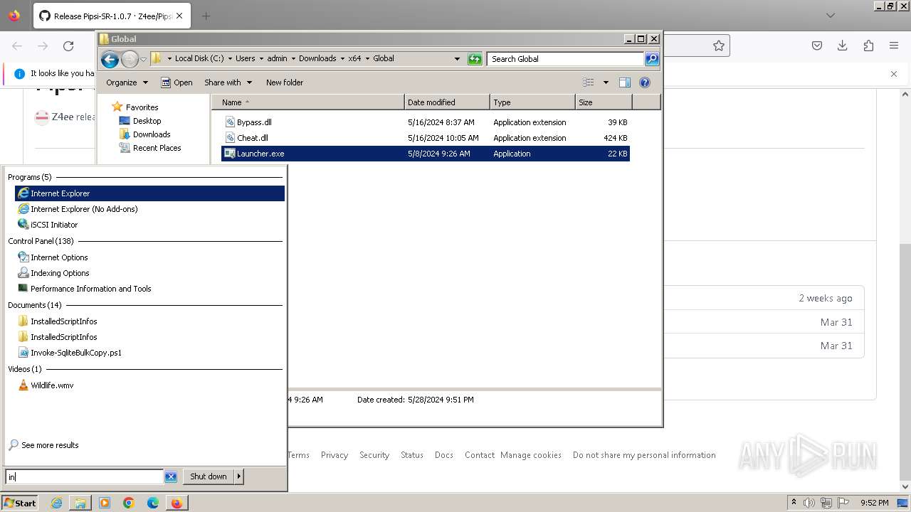
Task: Open Explorer help with the question mark icon
Action: tap(645, 82)
